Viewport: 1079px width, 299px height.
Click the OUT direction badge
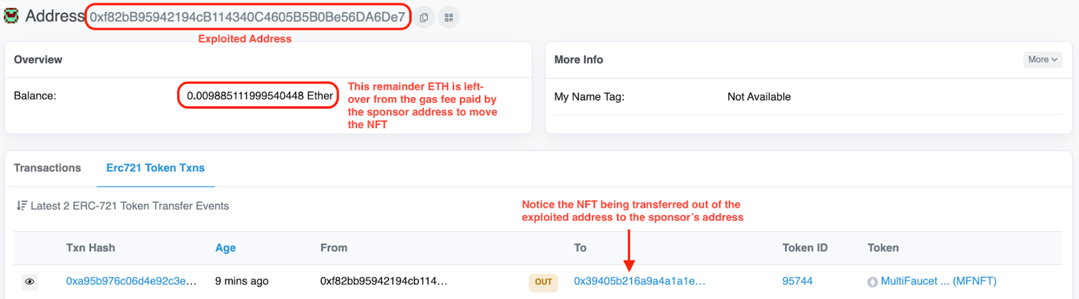tap(544, 282)
